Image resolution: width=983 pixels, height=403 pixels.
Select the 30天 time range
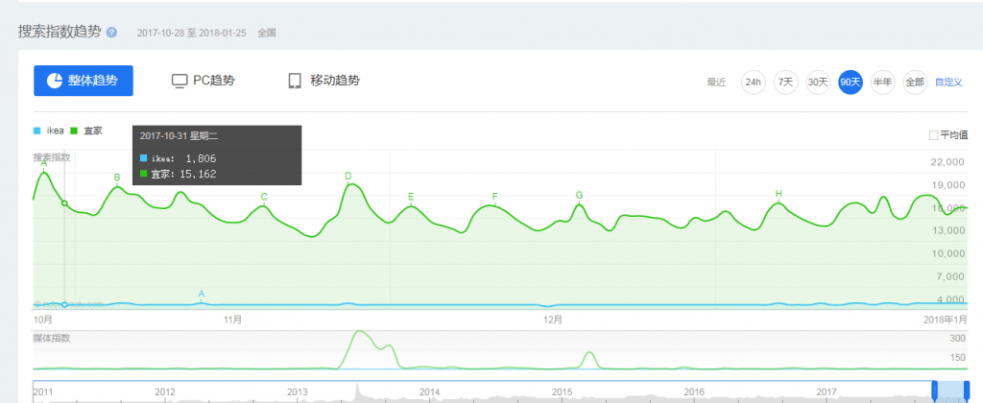pyautogui.click(x=817, y=82)
